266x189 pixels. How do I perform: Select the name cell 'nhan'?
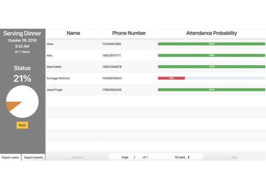pos(50,44)
